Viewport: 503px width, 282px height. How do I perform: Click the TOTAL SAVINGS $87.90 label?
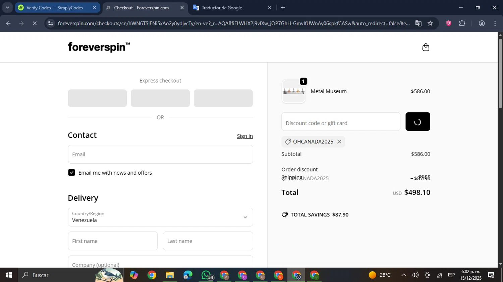point(319,215)
